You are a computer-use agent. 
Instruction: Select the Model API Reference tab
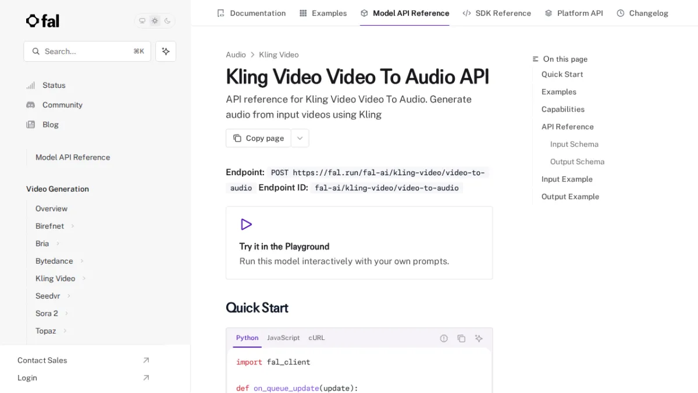tap(405, 13)
